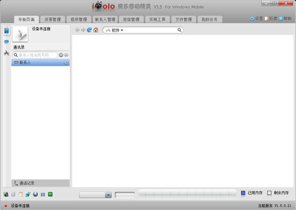Click the green icon in bottom toolbar

50,194
